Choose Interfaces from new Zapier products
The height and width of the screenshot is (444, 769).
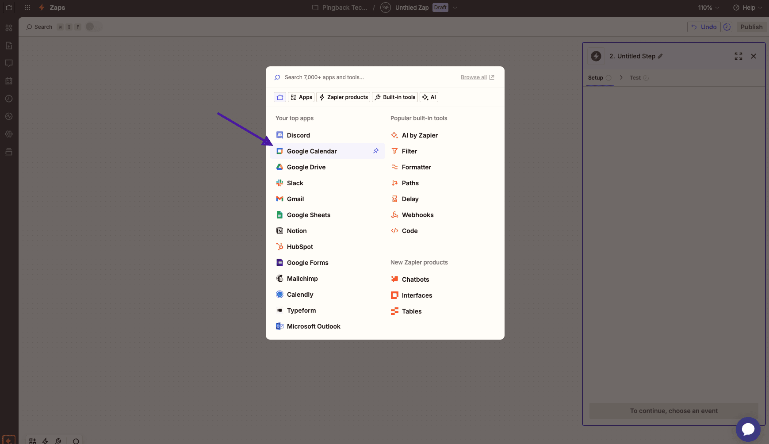(442, 295)
